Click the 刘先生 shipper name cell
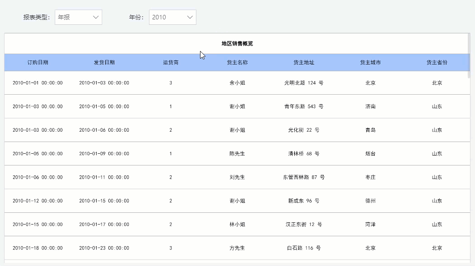 [x=237, y=177]
